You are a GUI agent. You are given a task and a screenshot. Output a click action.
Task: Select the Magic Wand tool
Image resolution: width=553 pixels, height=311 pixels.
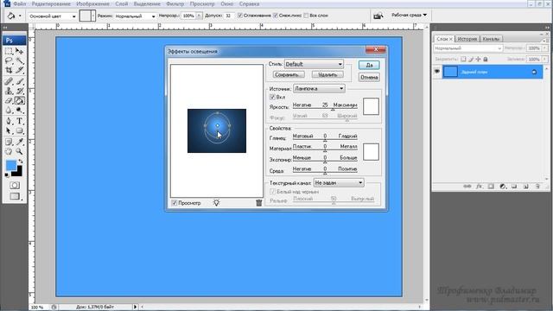click(x=19, y=60)
